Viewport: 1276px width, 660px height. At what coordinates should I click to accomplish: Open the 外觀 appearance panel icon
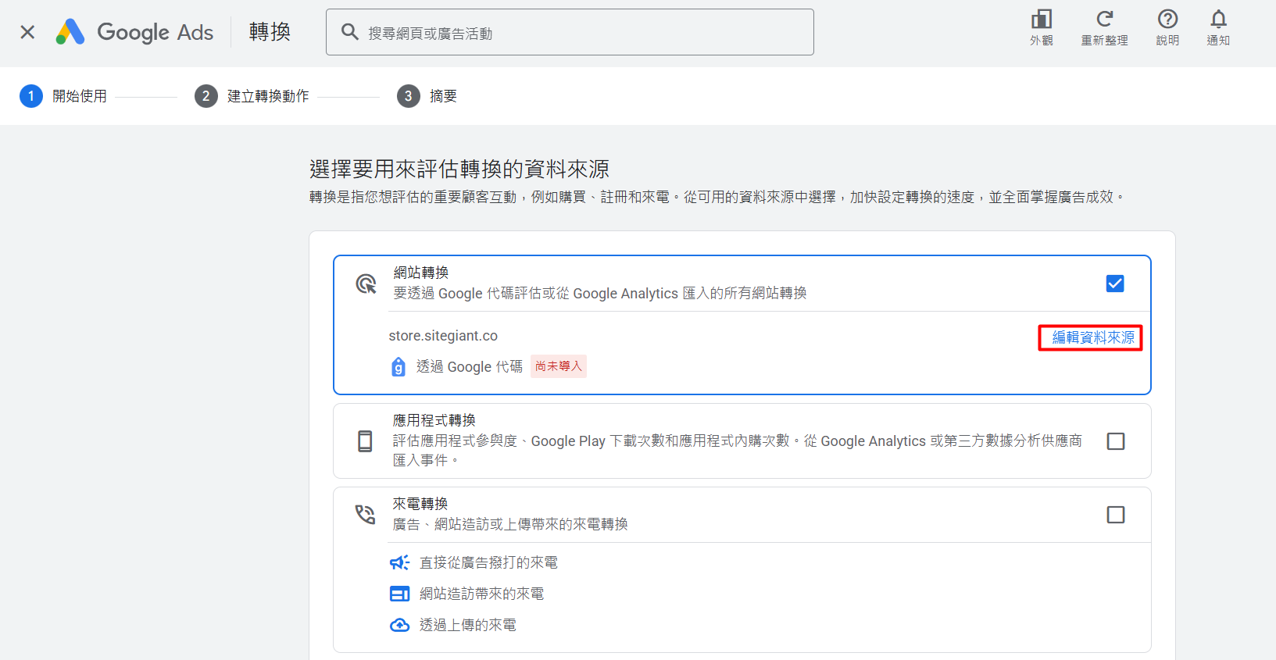pos(1041,20)
